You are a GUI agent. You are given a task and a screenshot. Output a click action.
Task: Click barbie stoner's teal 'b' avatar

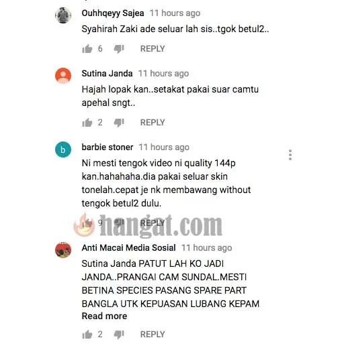(x=63, y=150)
